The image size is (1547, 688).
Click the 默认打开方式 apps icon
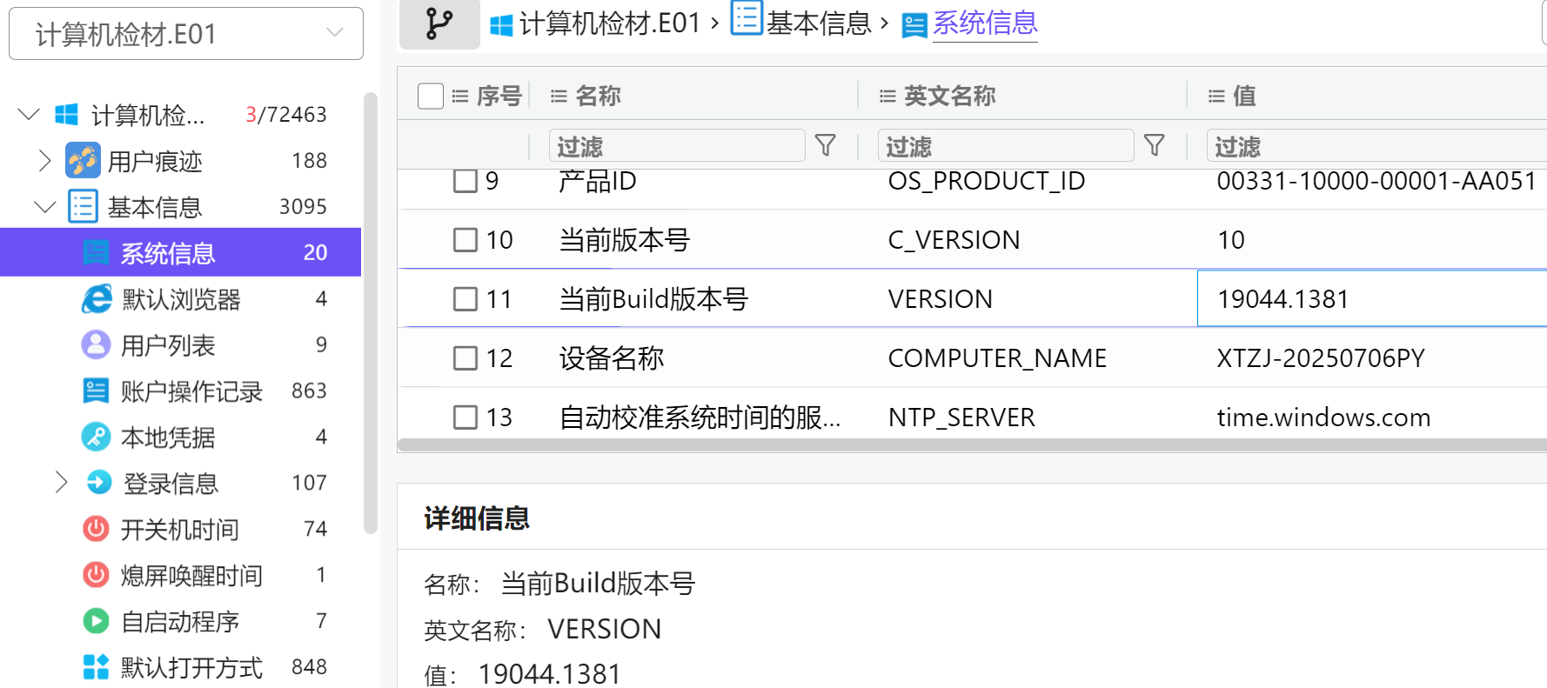coord(96,667)
